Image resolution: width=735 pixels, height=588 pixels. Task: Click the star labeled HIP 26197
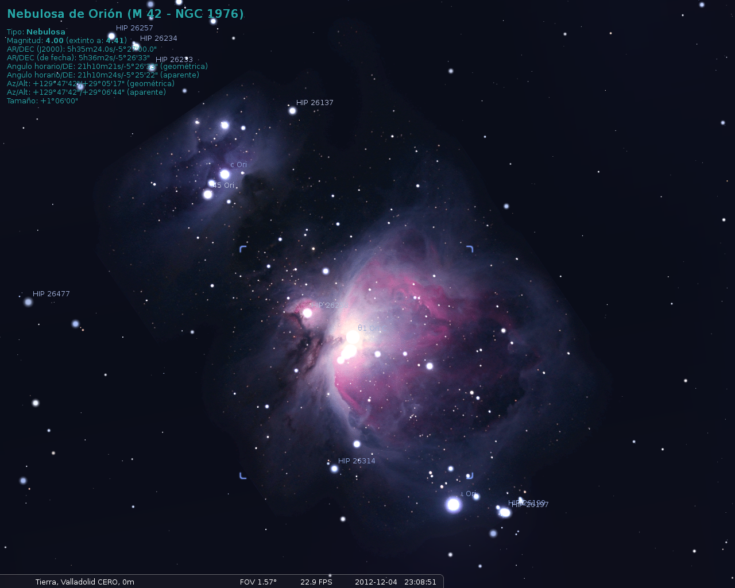505,512
